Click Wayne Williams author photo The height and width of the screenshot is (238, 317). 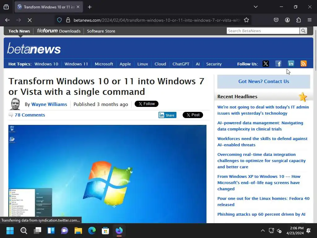[15, 104]
